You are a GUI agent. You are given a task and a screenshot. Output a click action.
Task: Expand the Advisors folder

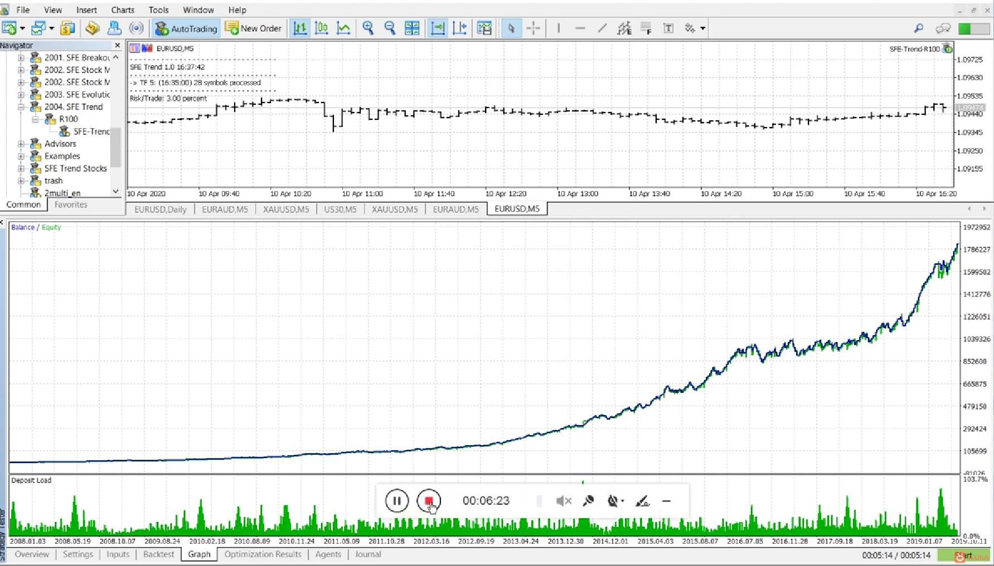click(21, 144)
